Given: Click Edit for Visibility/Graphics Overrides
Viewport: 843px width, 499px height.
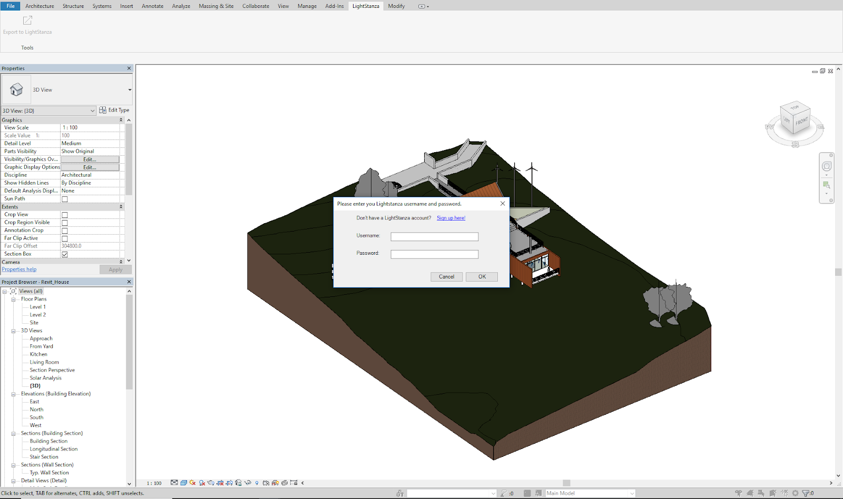Looking at the screenshot, I should click(90, 159).
